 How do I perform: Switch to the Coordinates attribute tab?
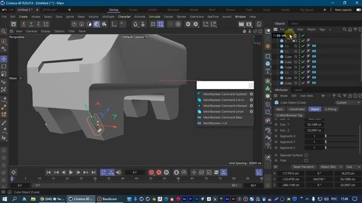tap(296, 109)
